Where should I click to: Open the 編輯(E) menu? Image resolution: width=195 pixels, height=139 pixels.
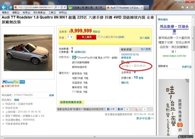(x=16, y=13)
